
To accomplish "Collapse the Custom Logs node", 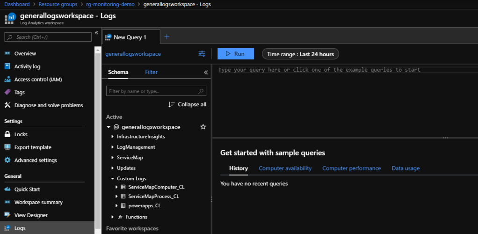I will 113,179.
